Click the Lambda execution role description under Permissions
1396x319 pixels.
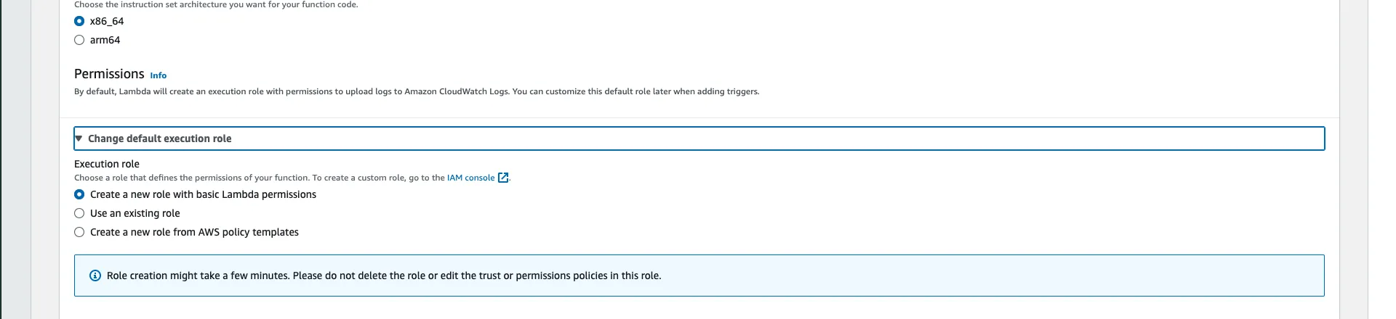(417, 91)
